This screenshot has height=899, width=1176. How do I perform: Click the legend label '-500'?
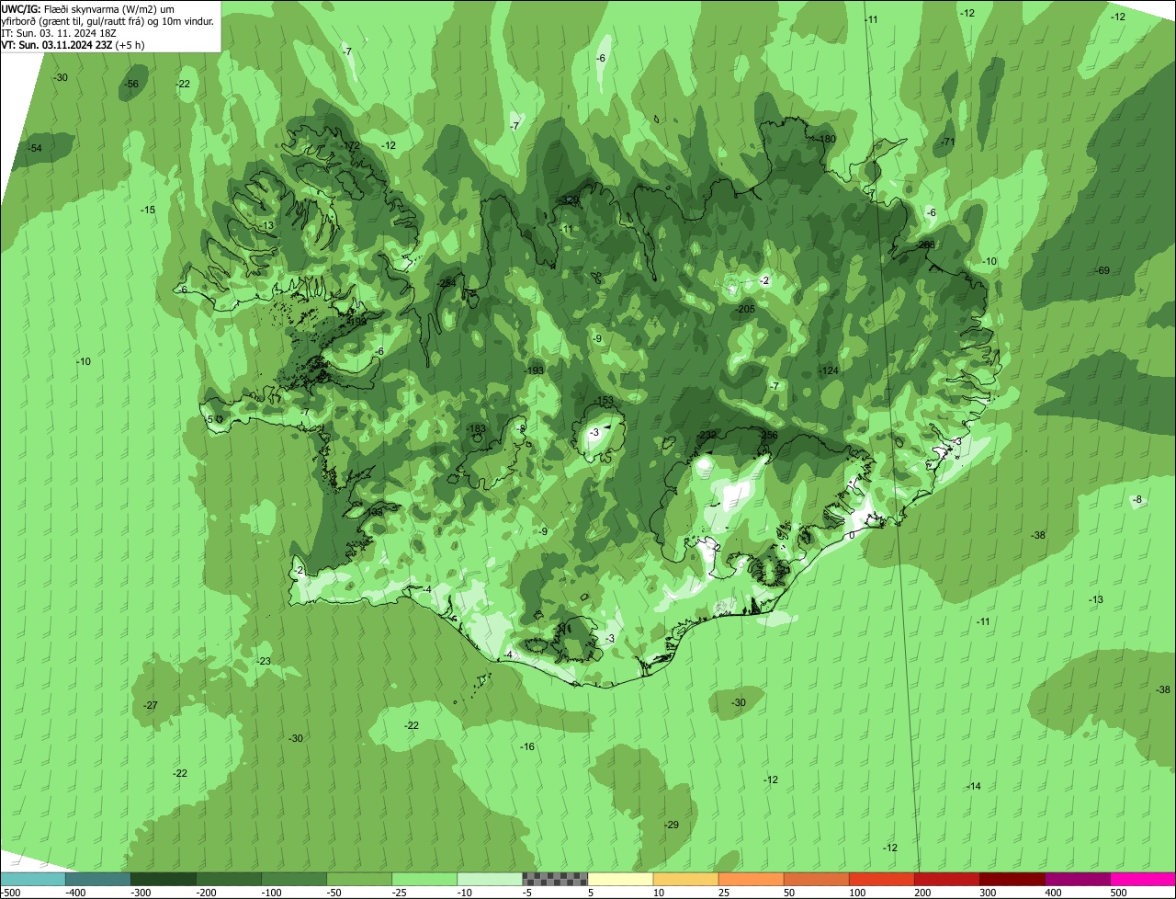[x=11, y=893]
